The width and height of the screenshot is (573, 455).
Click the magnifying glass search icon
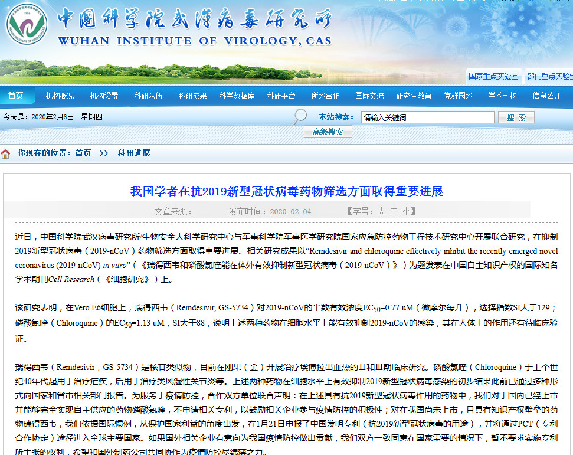300,117
